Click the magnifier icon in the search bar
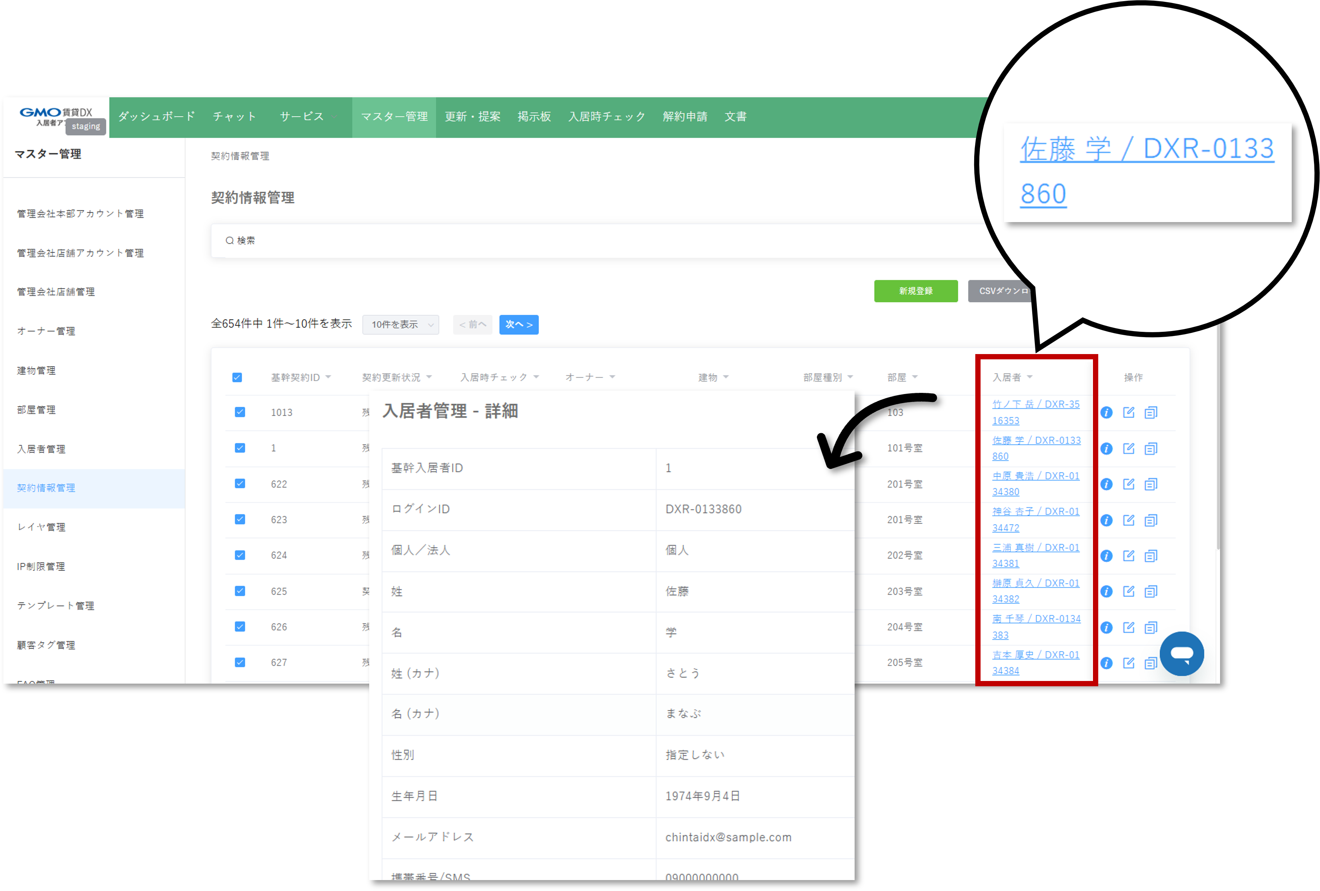1320x891 pixels. coord(229,240)
